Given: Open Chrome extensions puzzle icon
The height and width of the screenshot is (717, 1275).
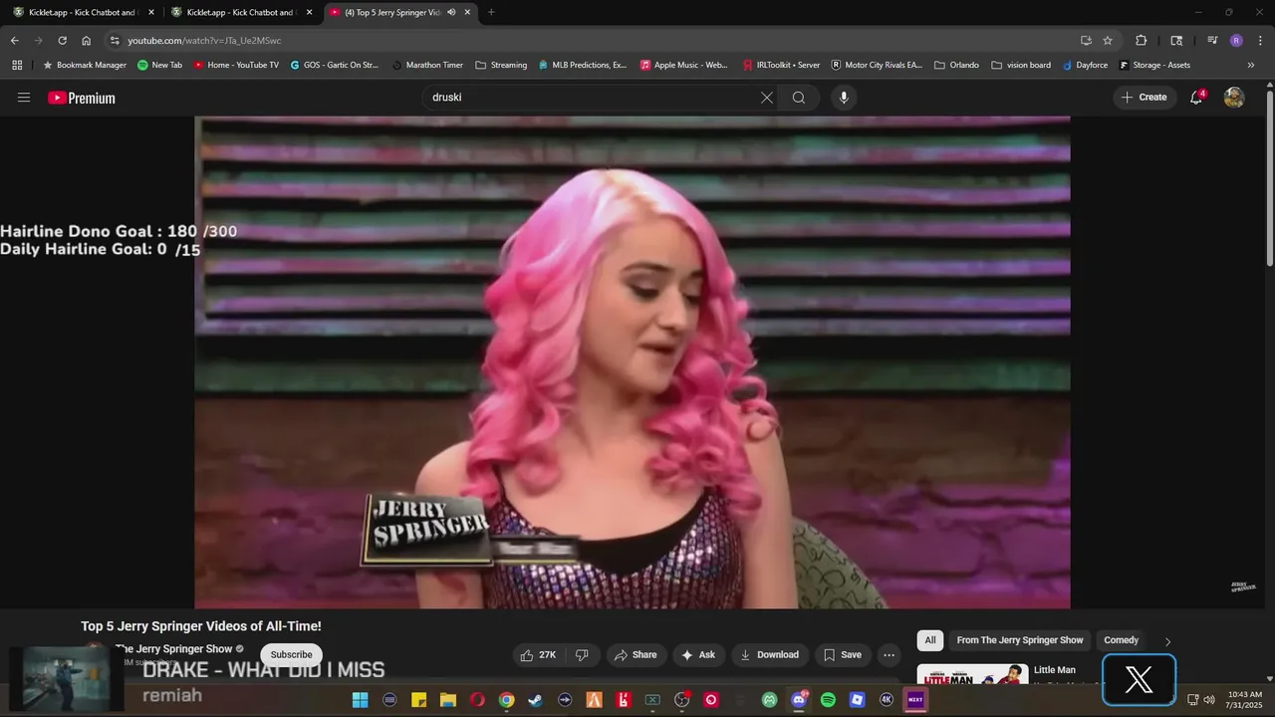Looking at the screenshot, I should (x=1142, y=40).
